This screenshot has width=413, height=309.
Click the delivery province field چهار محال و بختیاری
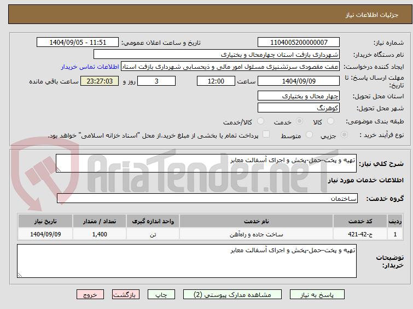299,96
